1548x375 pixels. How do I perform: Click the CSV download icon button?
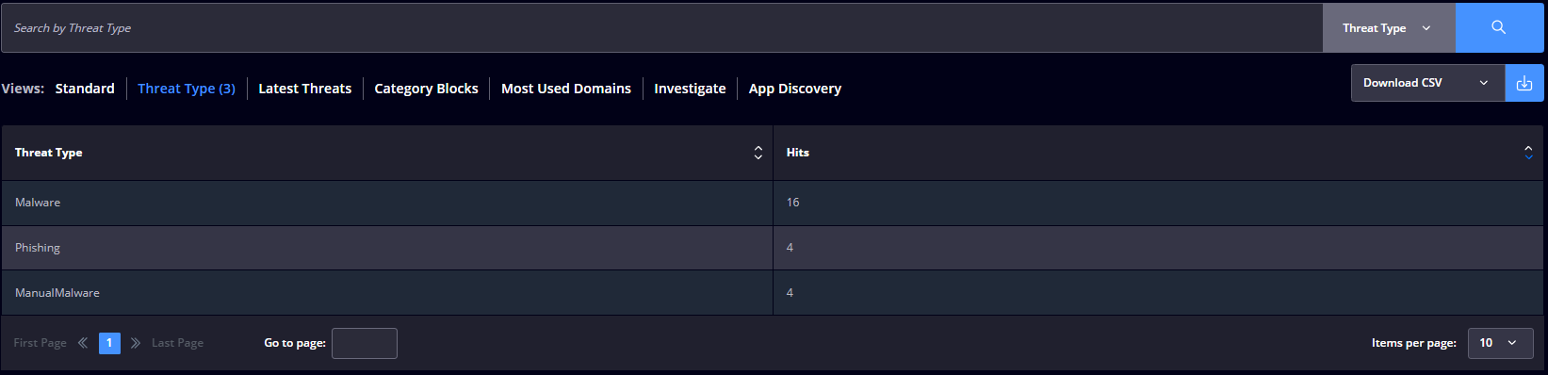[x=1524, y=83]
